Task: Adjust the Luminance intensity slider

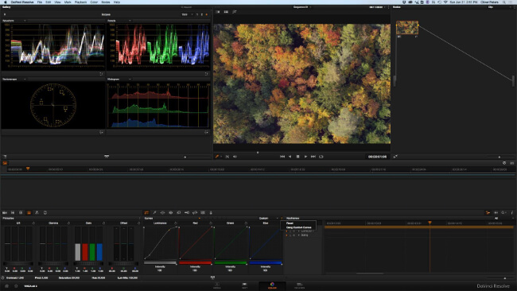Action: click(160, 263)
